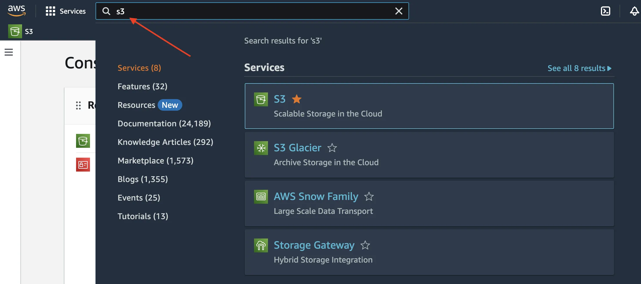Image resolution: width=641 pixels, height=284 pixels.
Task: Open the S3 Glacier service result
Action: pyautogui.click(x=297, y=148)
